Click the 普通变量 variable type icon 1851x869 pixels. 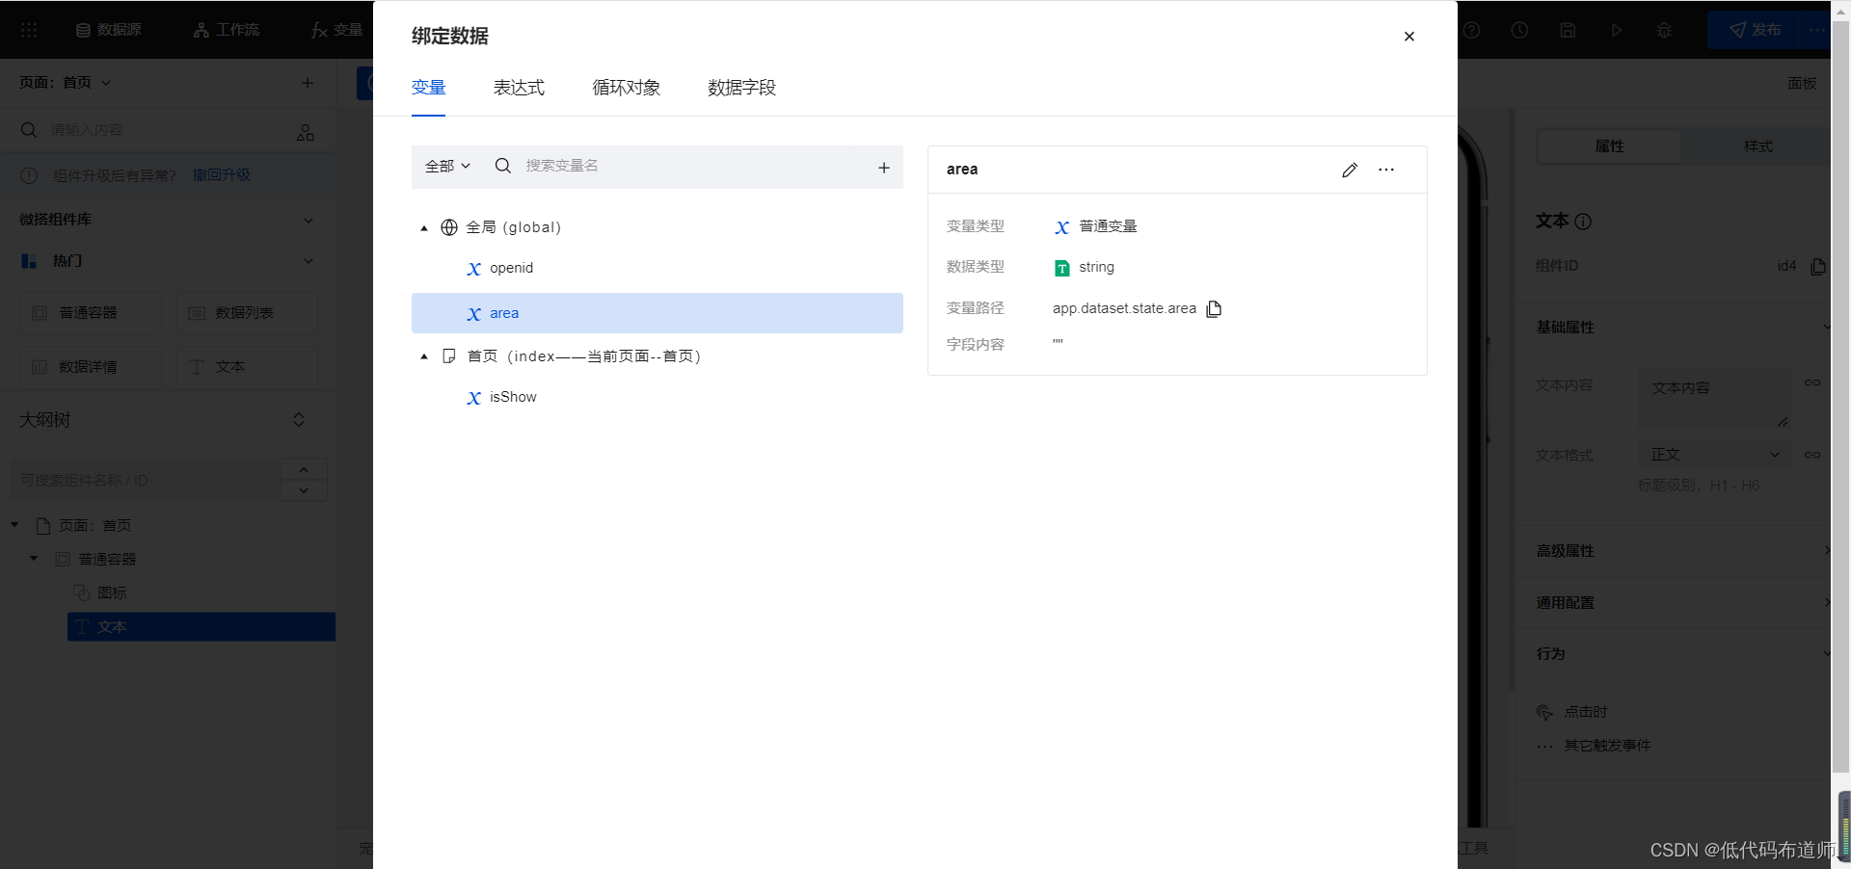point(1061,227)
